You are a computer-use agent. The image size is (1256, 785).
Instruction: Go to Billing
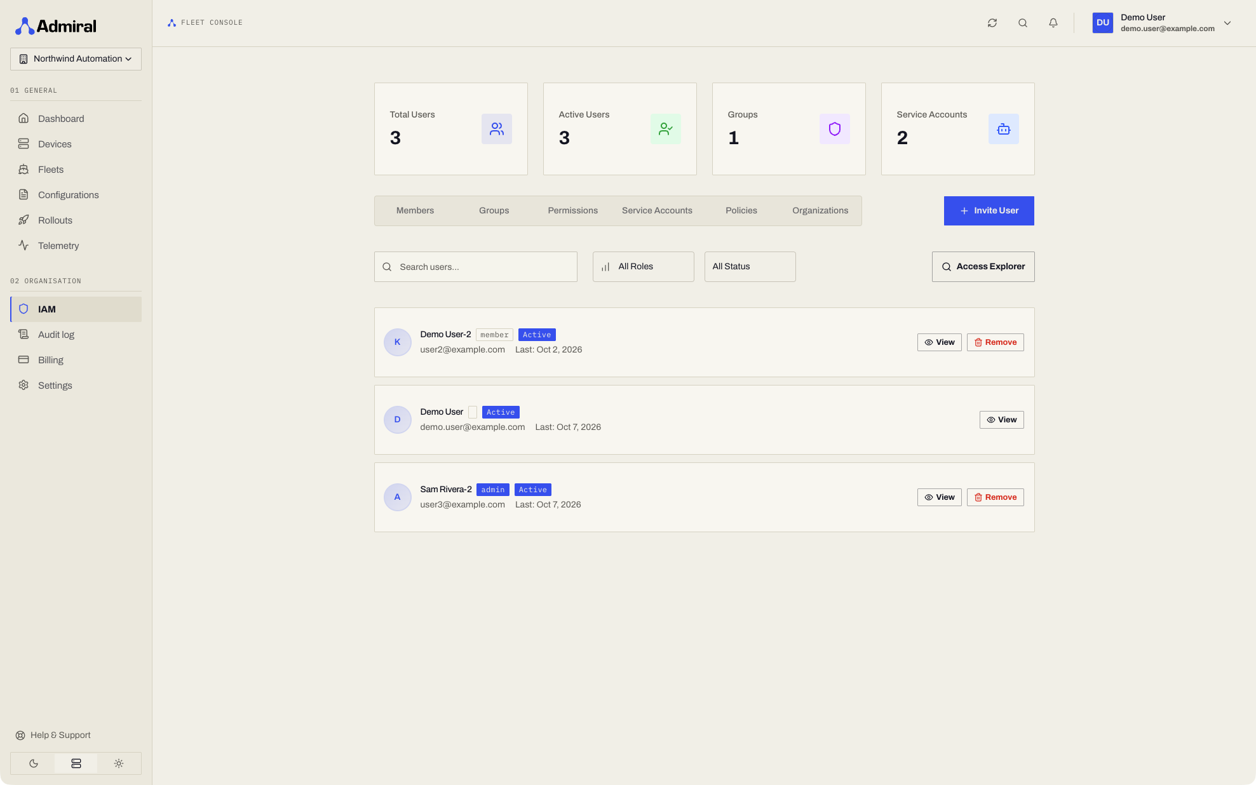(x=76, y=360)
